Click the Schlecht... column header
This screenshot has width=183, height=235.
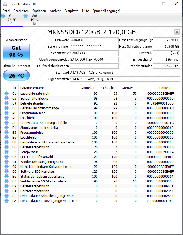[109, 88]
